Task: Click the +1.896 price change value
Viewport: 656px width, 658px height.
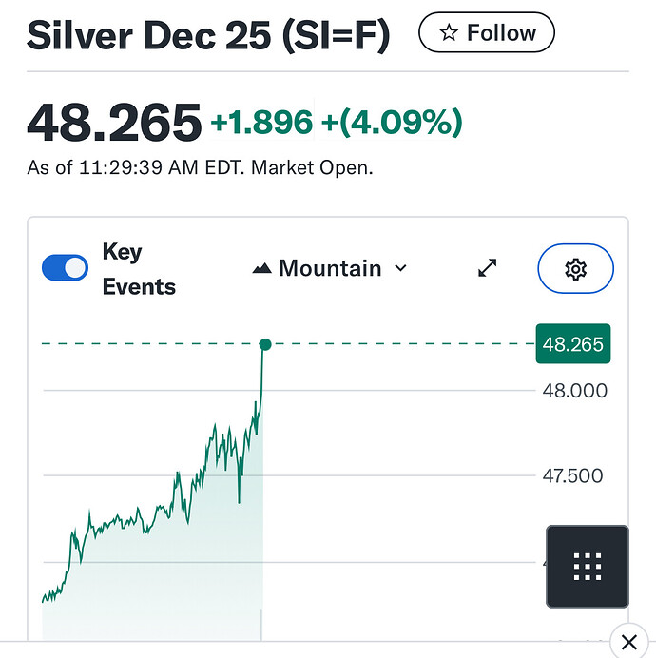Action: 261,123
